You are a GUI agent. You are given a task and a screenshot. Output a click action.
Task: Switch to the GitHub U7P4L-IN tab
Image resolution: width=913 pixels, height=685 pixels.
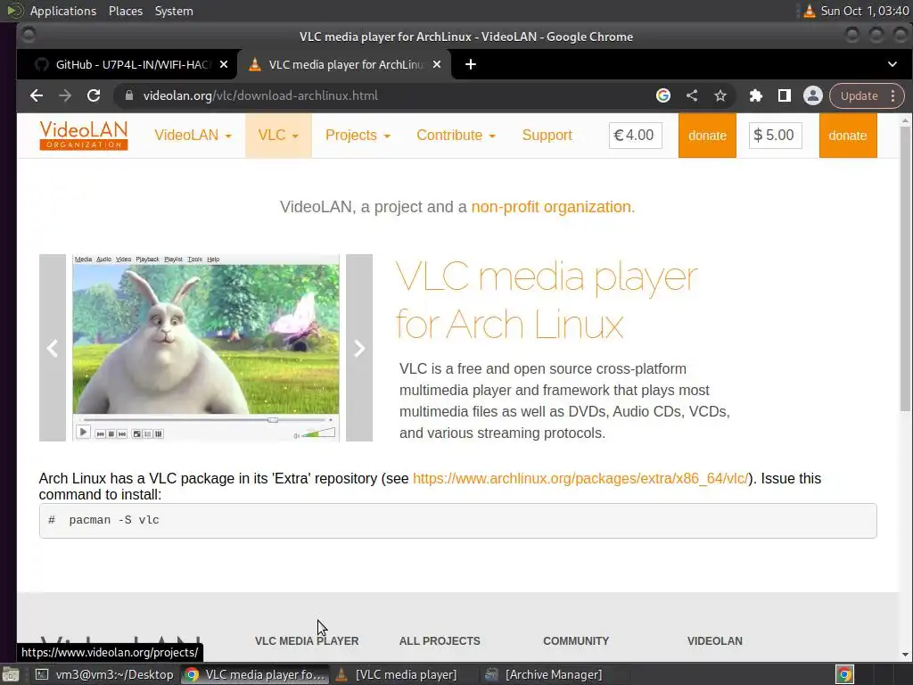(x=127, y=64)
